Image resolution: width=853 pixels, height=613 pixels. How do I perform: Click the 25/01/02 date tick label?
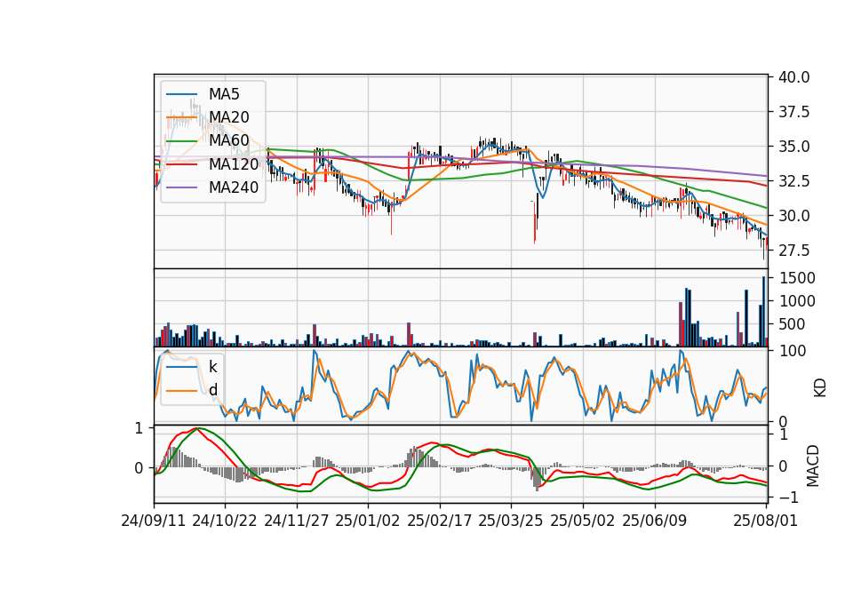(368, 521)
